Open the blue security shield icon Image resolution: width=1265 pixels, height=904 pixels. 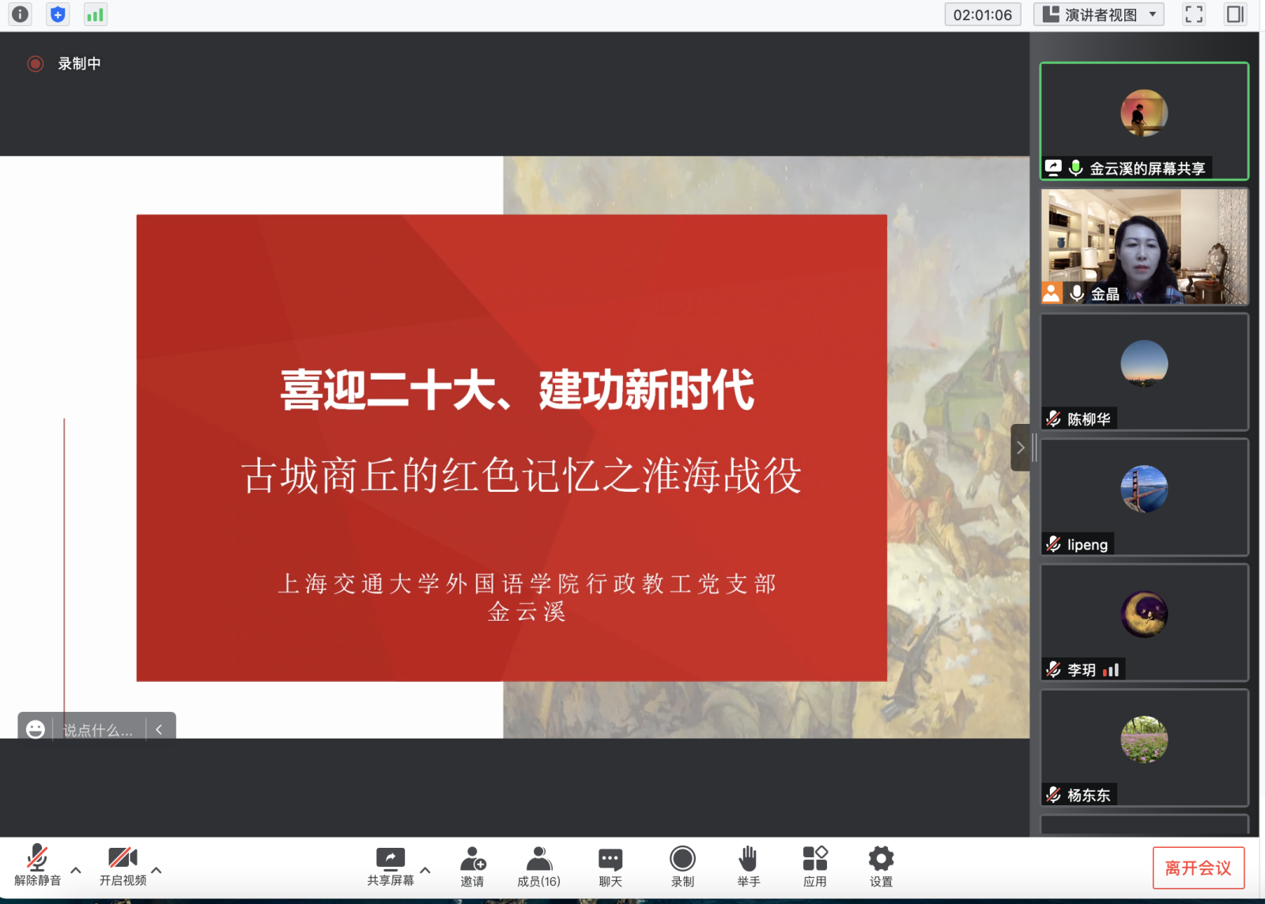pyautogui.click(x=58, y=14)
